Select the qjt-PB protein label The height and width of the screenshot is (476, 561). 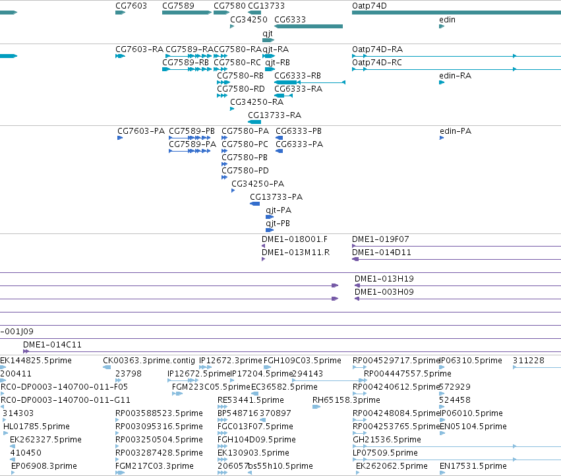(x=278, y=224)
